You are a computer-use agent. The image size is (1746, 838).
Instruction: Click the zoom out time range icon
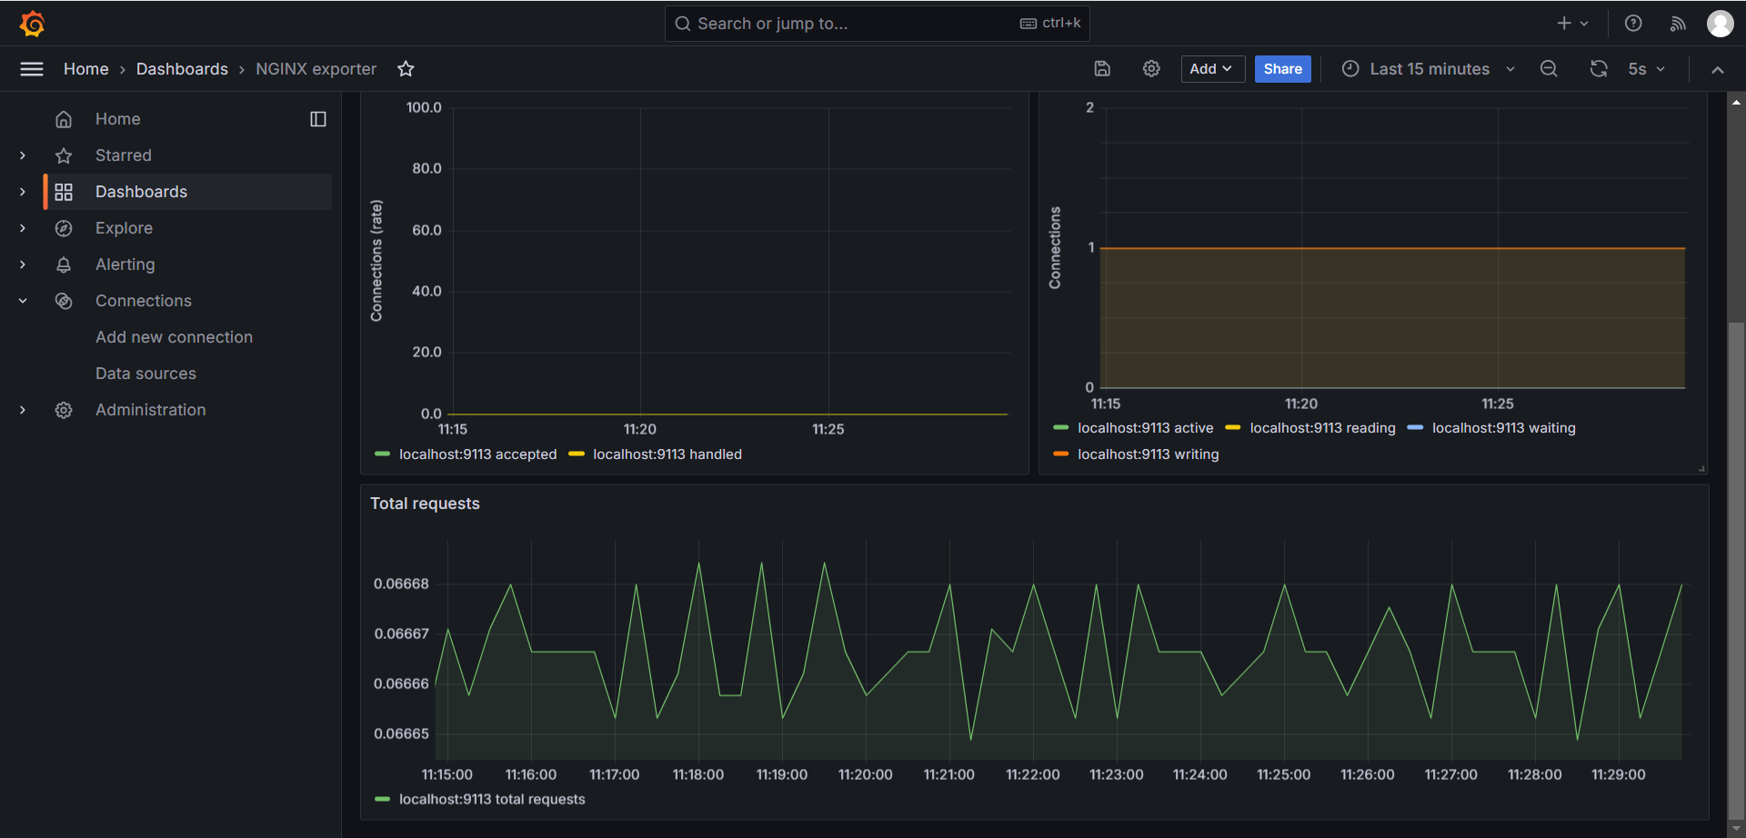point(1549,69)
